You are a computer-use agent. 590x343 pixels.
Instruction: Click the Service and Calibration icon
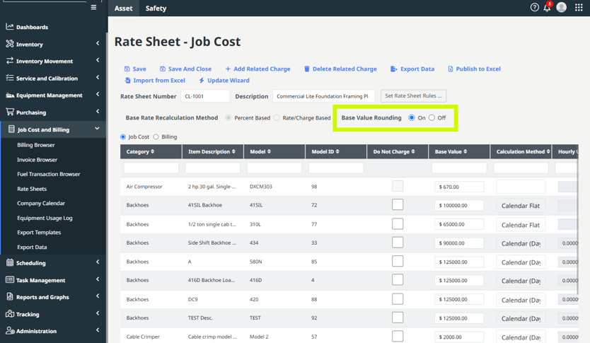tap(10, 78)
